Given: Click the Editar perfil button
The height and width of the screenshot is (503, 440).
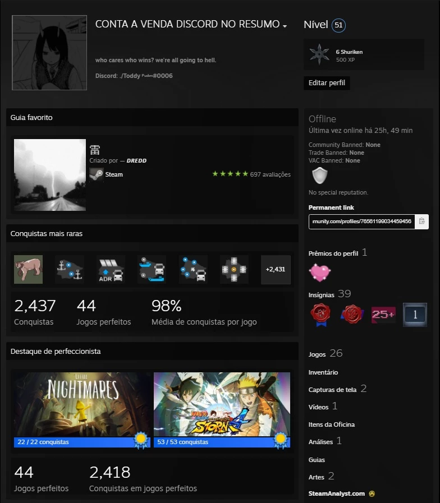Looking at the screenshot, I should [x=327, y=83].
